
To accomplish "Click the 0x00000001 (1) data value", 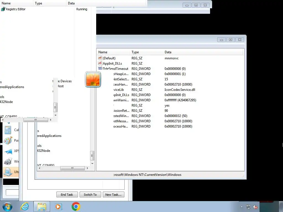I will (x=175, y=74).
